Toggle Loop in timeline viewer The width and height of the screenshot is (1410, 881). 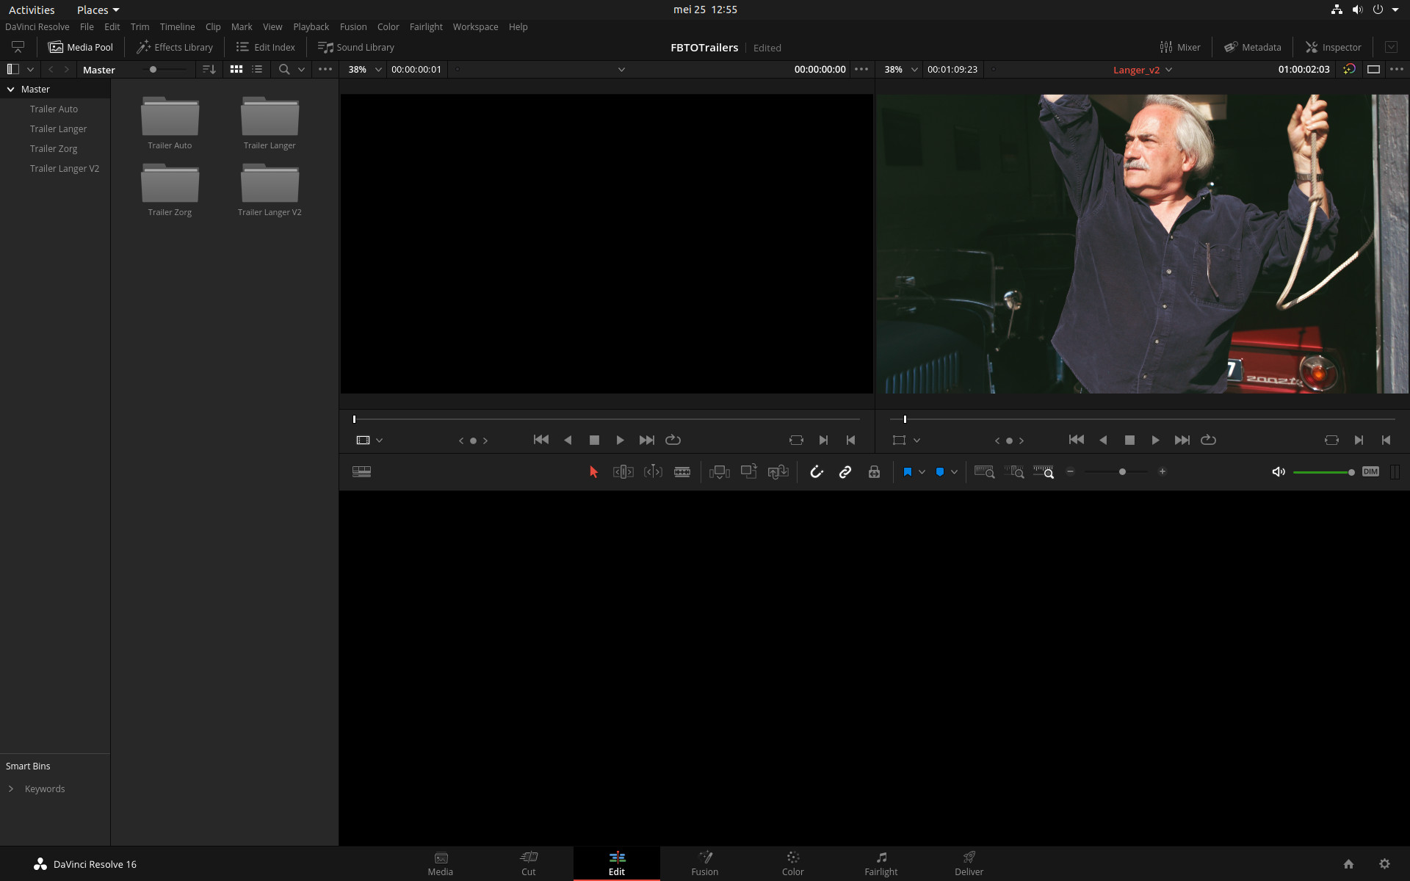(x=1208, y=440)
